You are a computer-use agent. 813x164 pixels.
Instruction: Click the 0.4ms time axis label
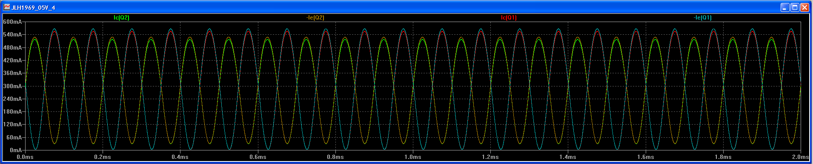[180, 157]
